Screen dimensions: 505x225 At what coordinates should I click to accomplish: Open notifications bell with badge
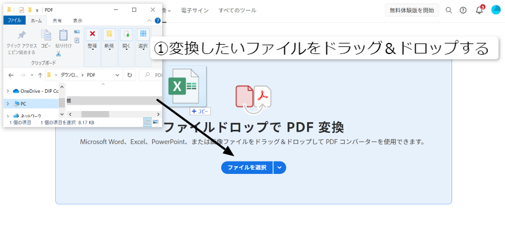[480, 9]
